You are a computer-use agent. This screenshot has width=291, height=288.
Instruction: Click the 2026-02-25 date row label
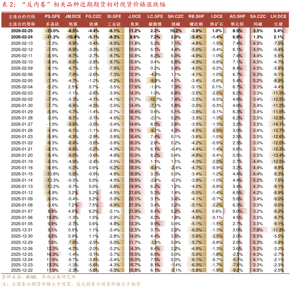(x=22, y=31)
